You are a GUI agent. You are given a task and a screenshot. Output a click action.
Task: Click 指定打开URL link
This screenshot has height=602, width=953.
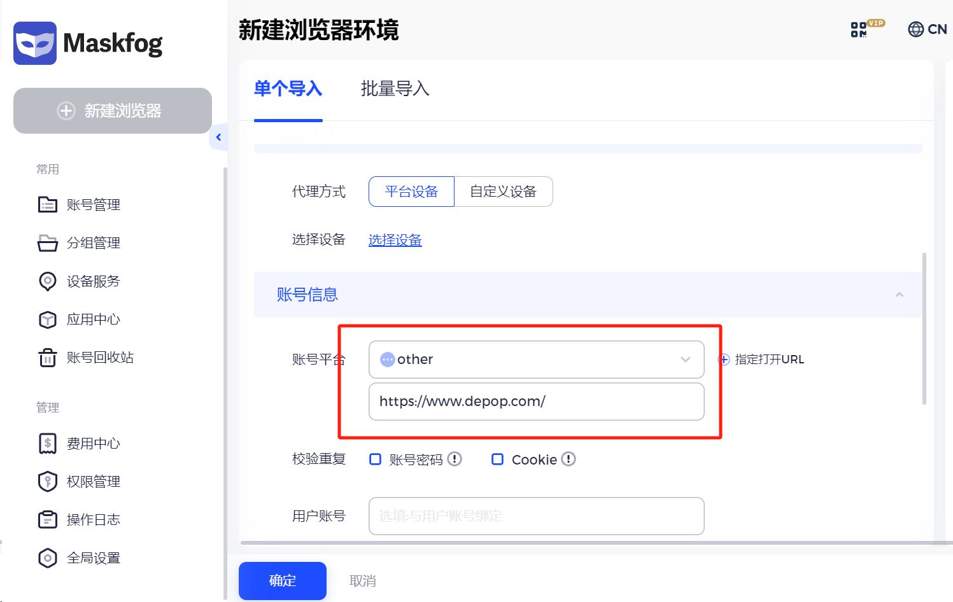pyautogui.click(x=769, y=360)
